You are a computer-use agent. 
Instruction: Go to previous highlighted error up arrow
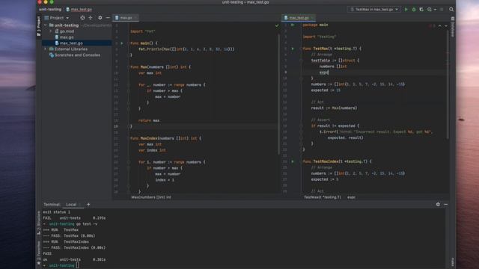pyautogui.click(x=439, y=26)
